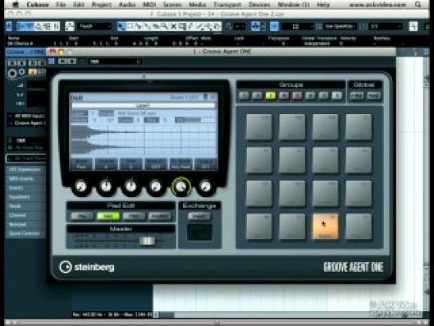Select the Zoom magnifier tool

[x=164, y=26]
